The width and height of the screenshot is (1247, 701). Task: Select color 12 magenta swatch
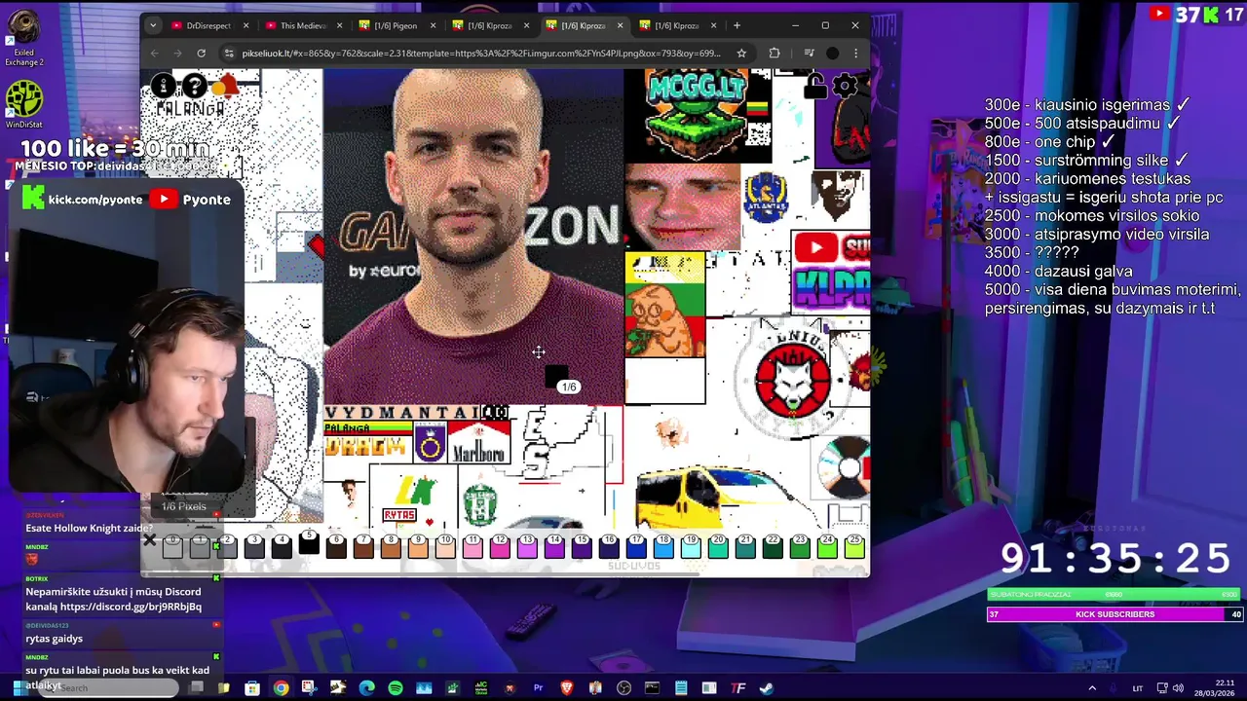[x=500, y=546]
